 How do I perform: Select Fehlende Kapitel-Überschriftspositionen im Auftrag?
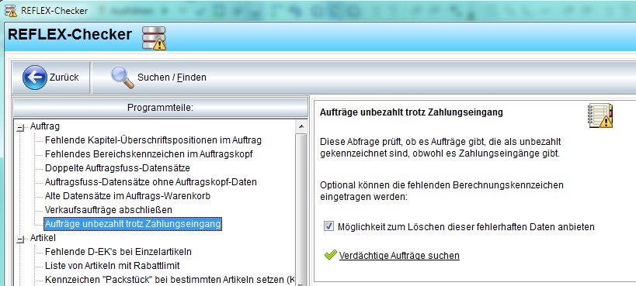click(153, 140)
